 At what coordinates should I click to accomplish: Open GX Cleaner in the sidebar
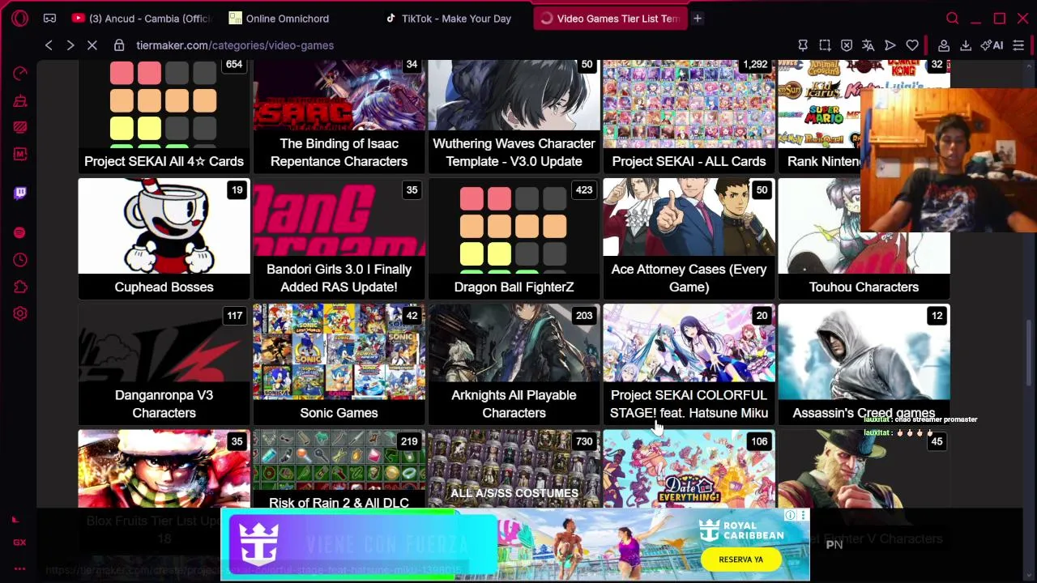pos(20,100)
